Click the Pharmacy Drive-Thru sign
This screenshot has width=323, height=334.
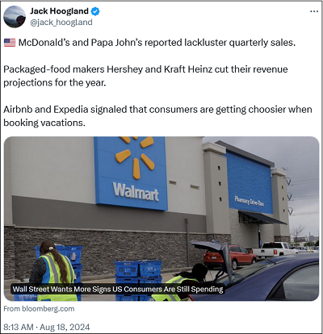(x=250, y=201)
